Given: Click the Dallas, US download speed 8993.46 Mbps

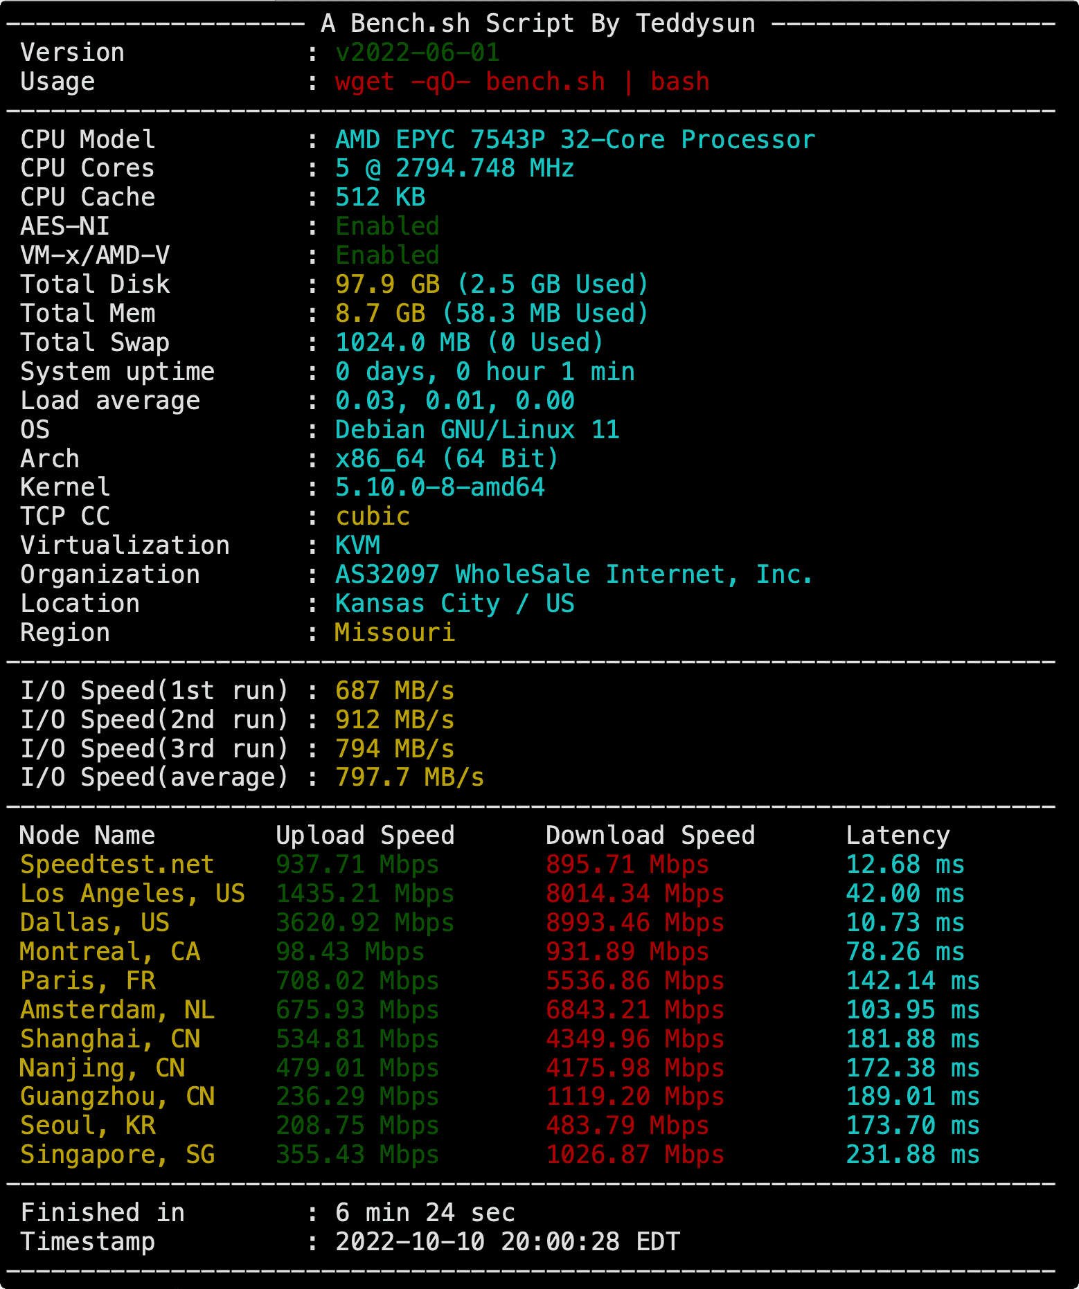Looking at the screenshot, I should tap(635, 923).
